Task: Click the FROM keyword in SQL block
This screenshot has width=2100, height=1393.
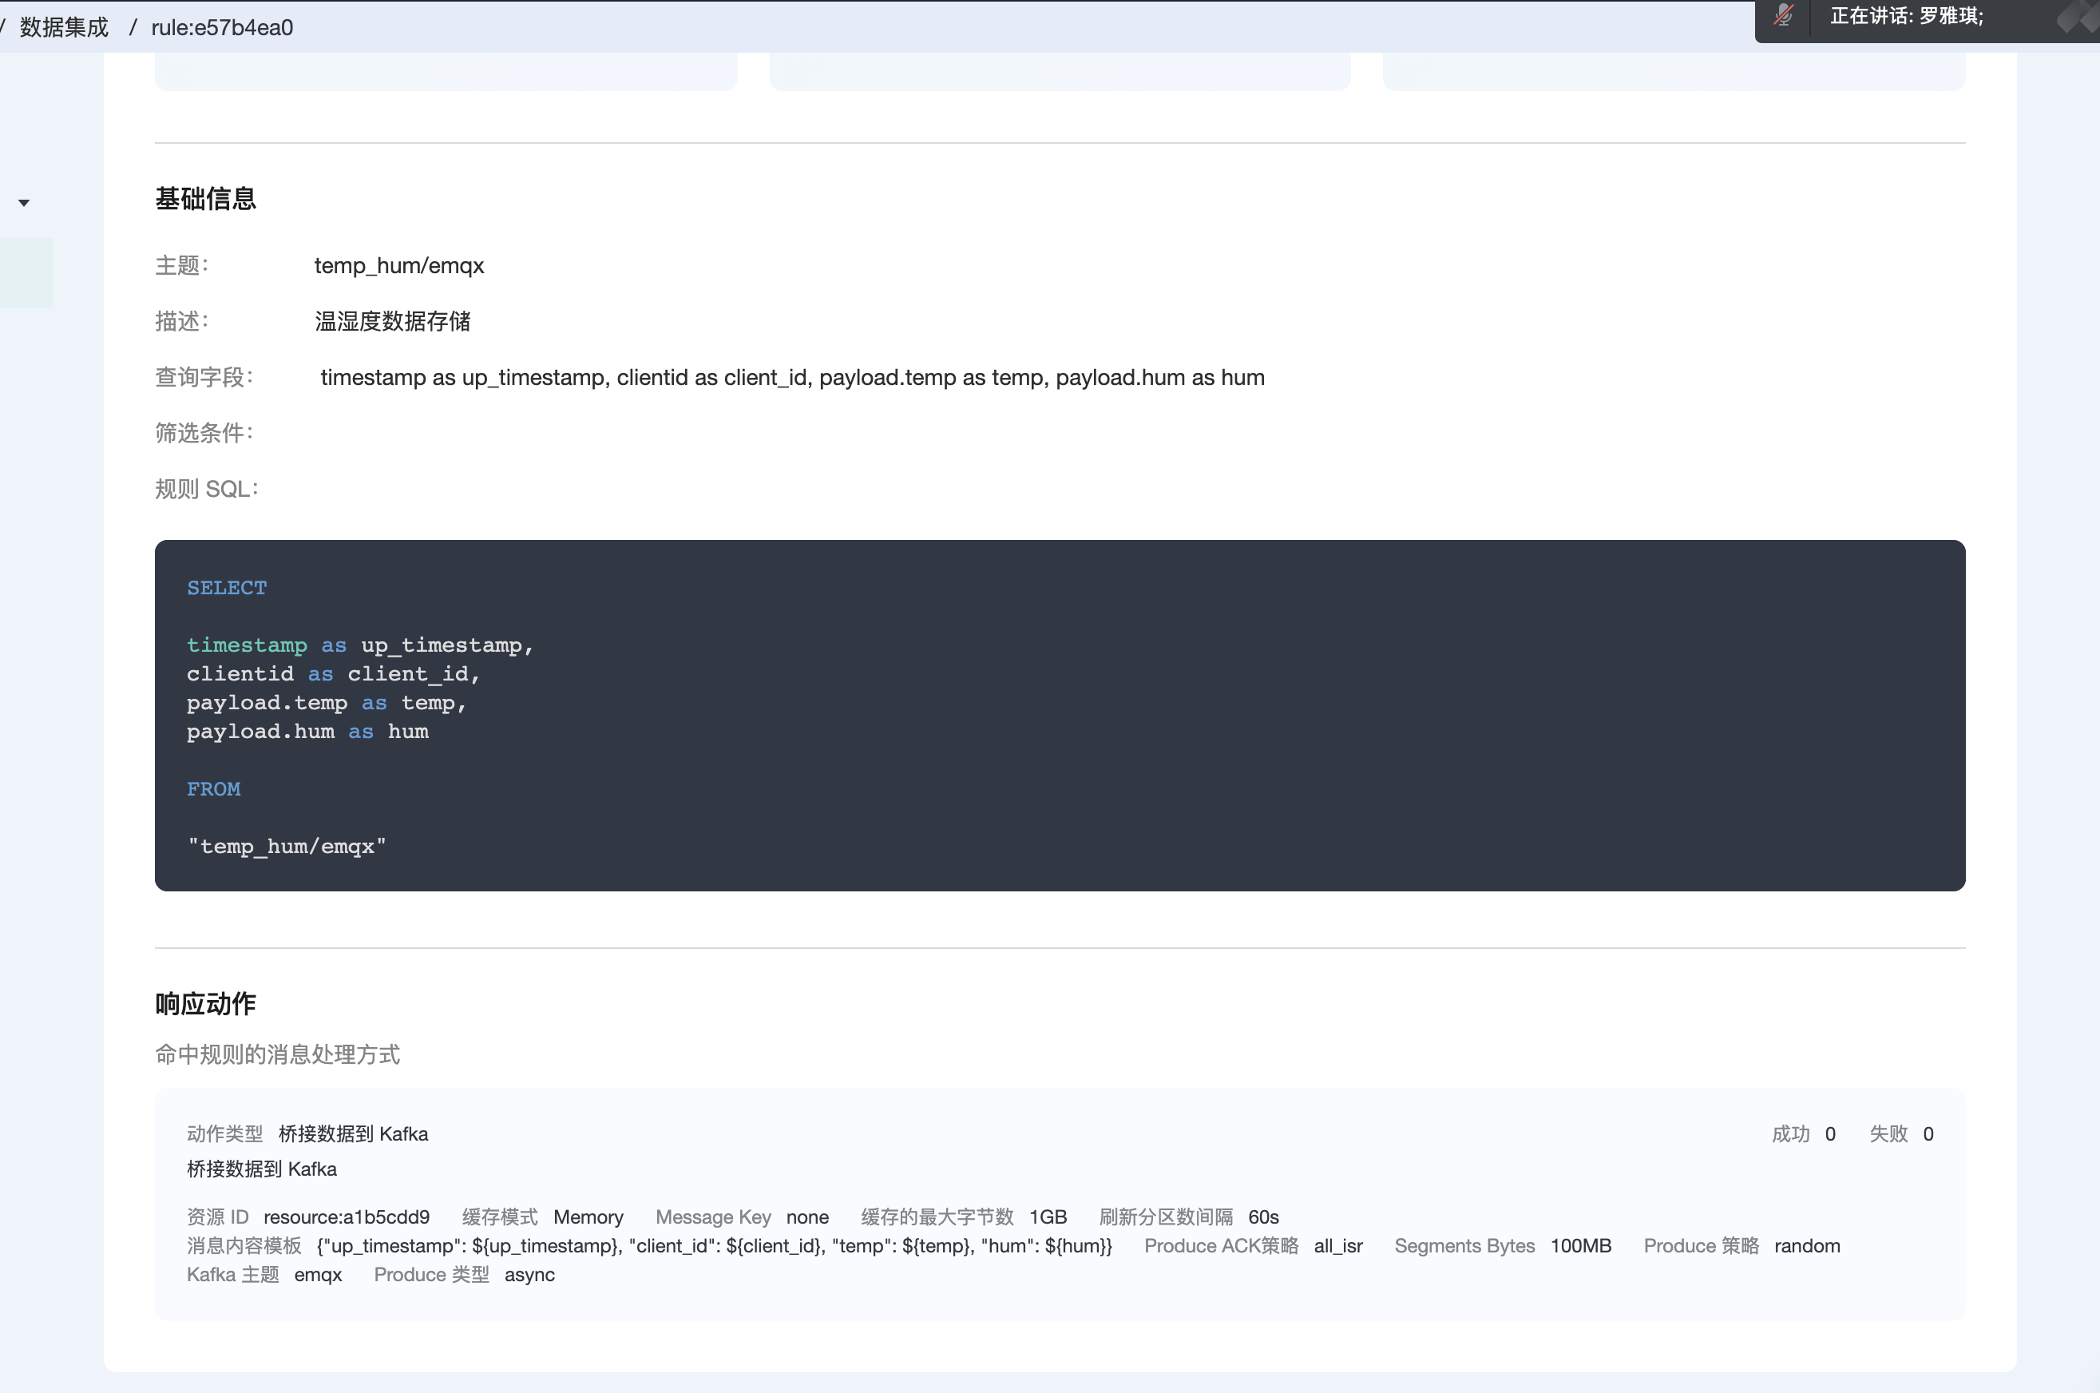Action: tap(213, 789)
